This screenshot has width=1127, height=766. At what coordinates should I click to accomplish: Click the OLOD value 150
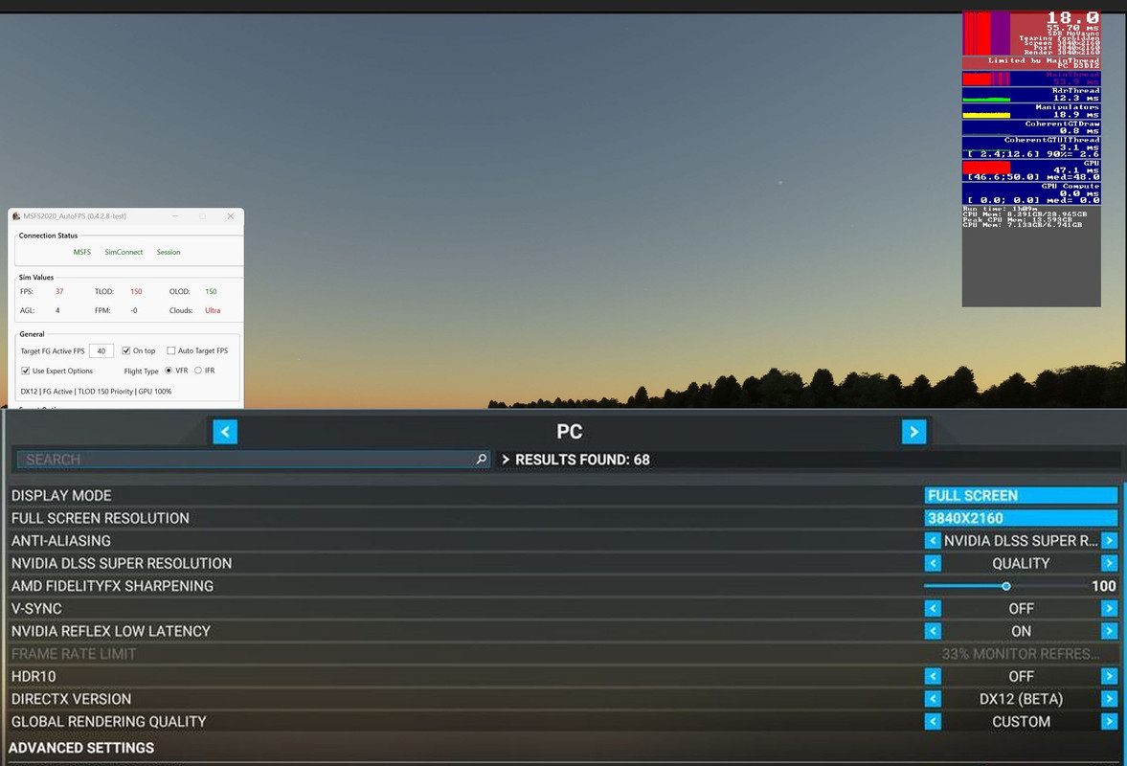click(x=211, y=292)
